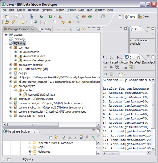Select spring-pdq.jar entry
Screen dimensions: 158x163
pos(32,116)
